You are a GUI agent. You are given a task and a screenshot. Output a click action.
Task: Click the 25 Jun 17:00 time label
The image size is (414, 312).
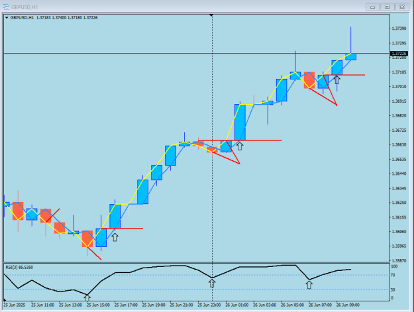(x=126, y=305)
